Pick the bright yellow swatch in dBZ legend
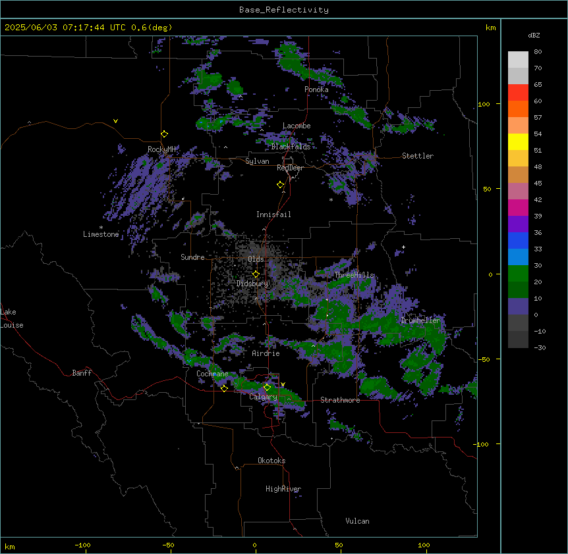The height and width of the screenshot is (554, 568). [518, 141]
